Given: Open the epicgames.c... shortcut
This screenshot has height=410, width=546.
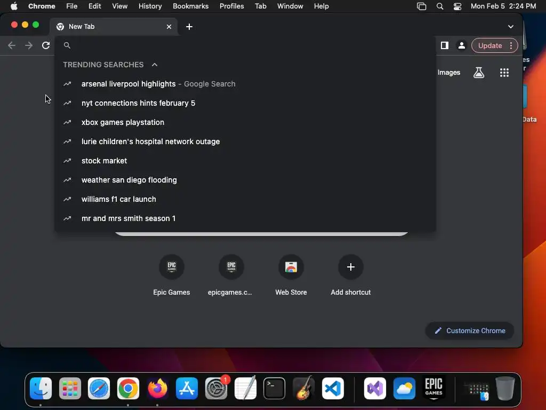Looking at the screenshot, I should [231, 275].
